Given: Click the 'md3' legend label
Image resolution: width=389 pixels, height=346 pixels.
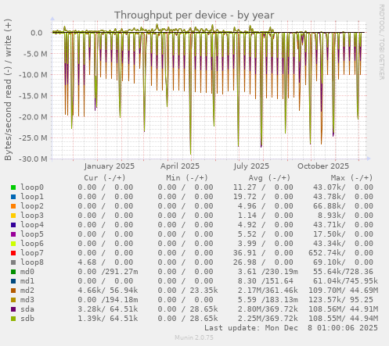Looking at the screenshot, I should (27, 300).
